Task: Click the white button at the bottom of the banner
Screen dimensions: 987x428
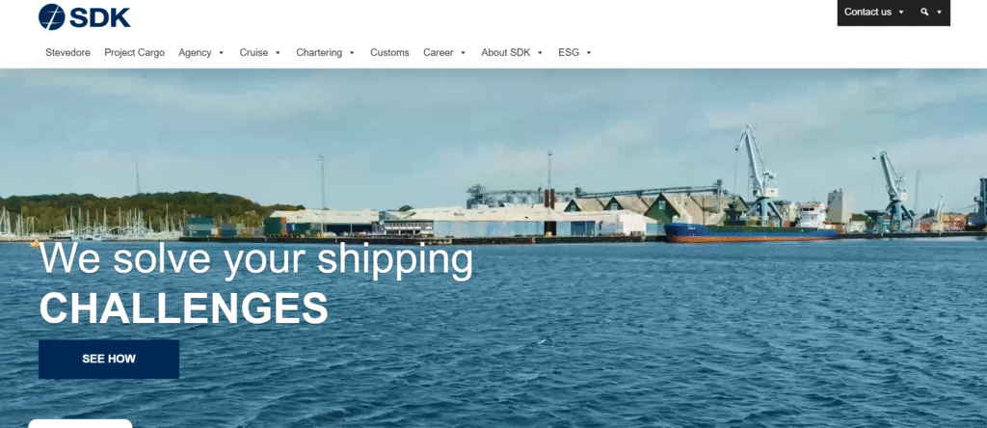Action: [x=80, y=423]
